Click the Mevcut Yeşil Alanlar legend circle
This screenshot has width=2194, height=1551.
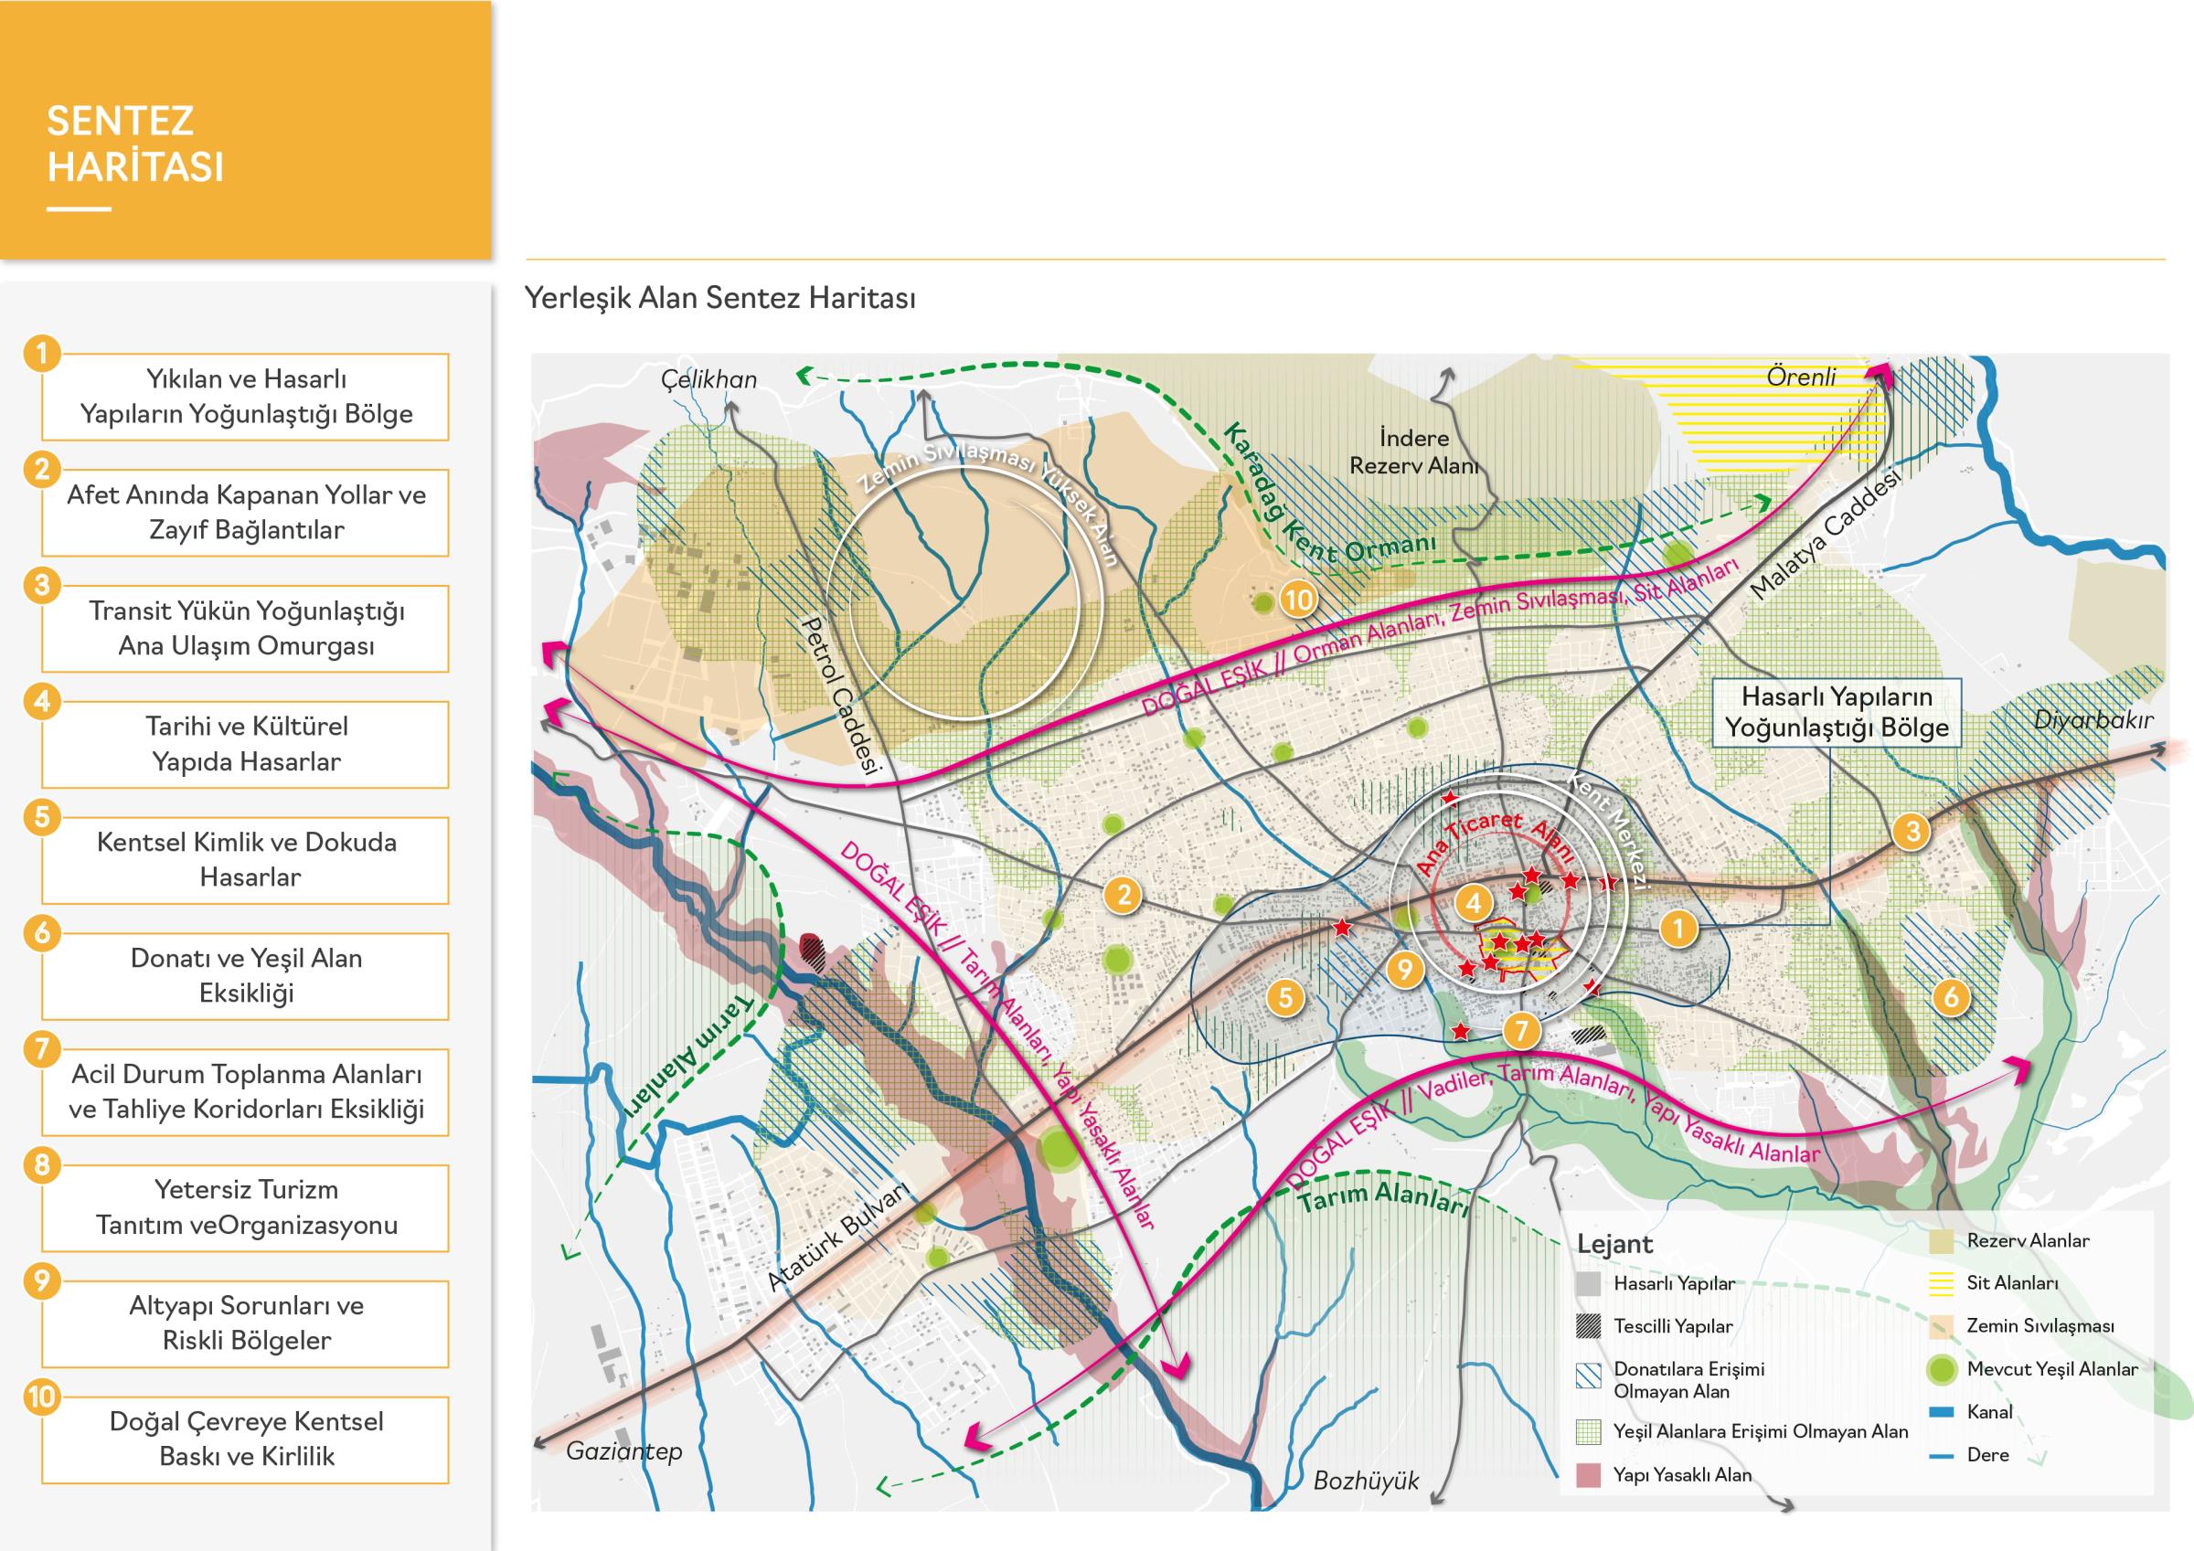coord(1941,1368)
